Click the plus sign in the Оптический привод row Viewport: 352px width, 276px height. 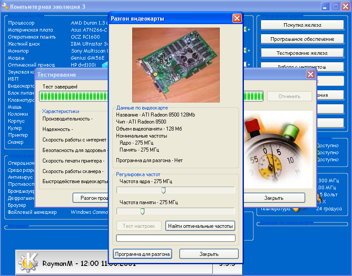[249, 65]
